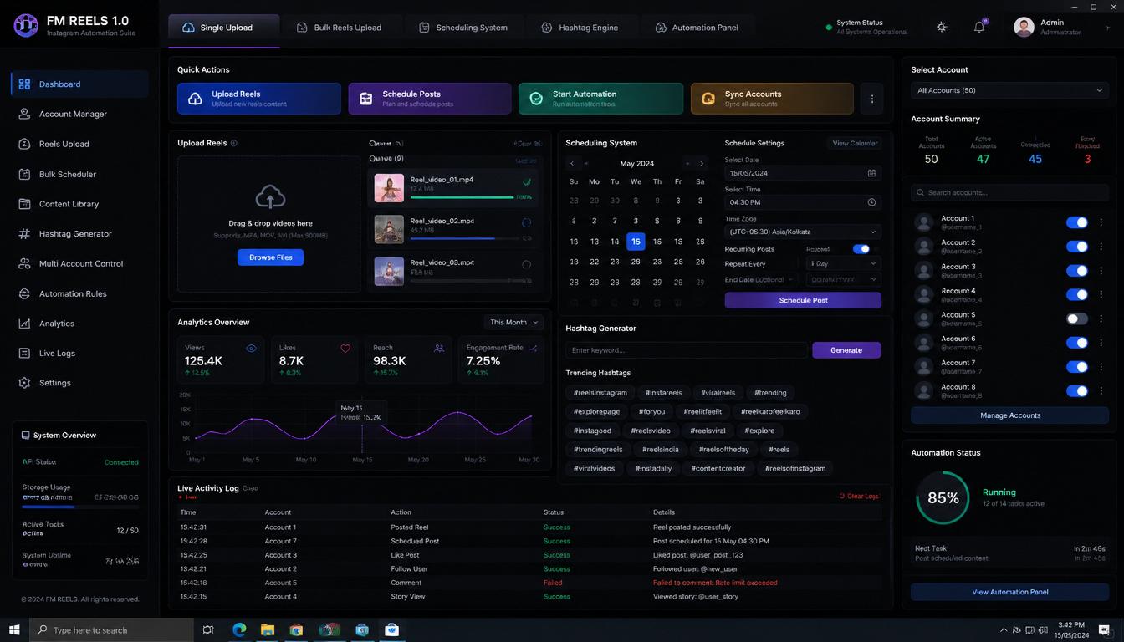Toggle Account 6 switch
The height and width of the screenshot is (642, 1124).
(x=1076, y=343)
